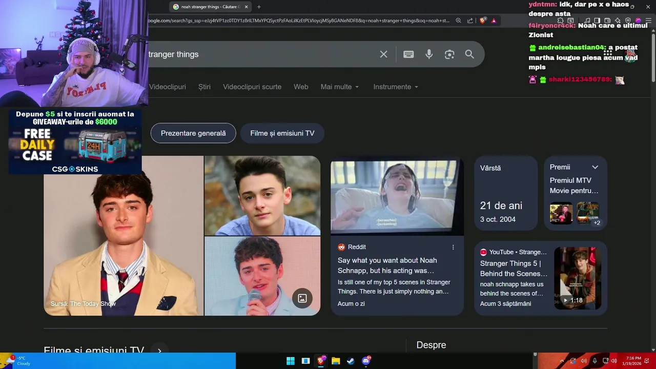Open the Premiul MTV Movie award text
Screen dimensions: 656x369
click(x=574, y=186)
